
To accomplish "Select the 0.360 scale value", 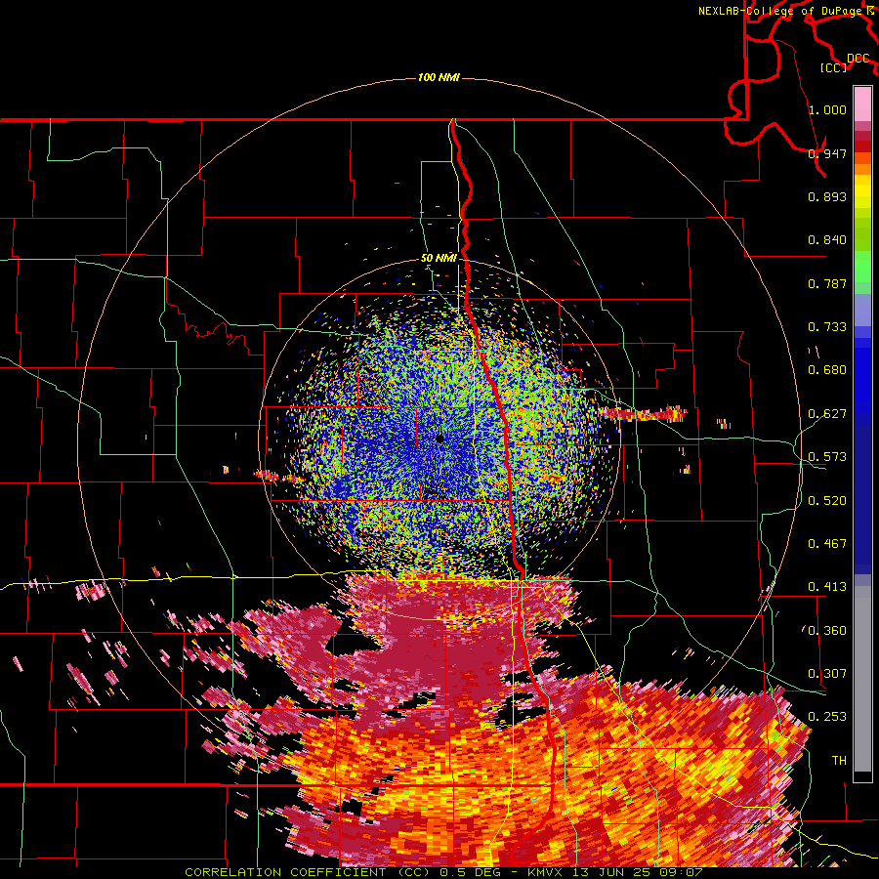I will tap(827, 631).
